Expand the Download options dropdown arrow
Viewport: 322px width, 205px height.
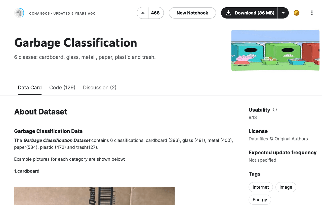(283, 13)
